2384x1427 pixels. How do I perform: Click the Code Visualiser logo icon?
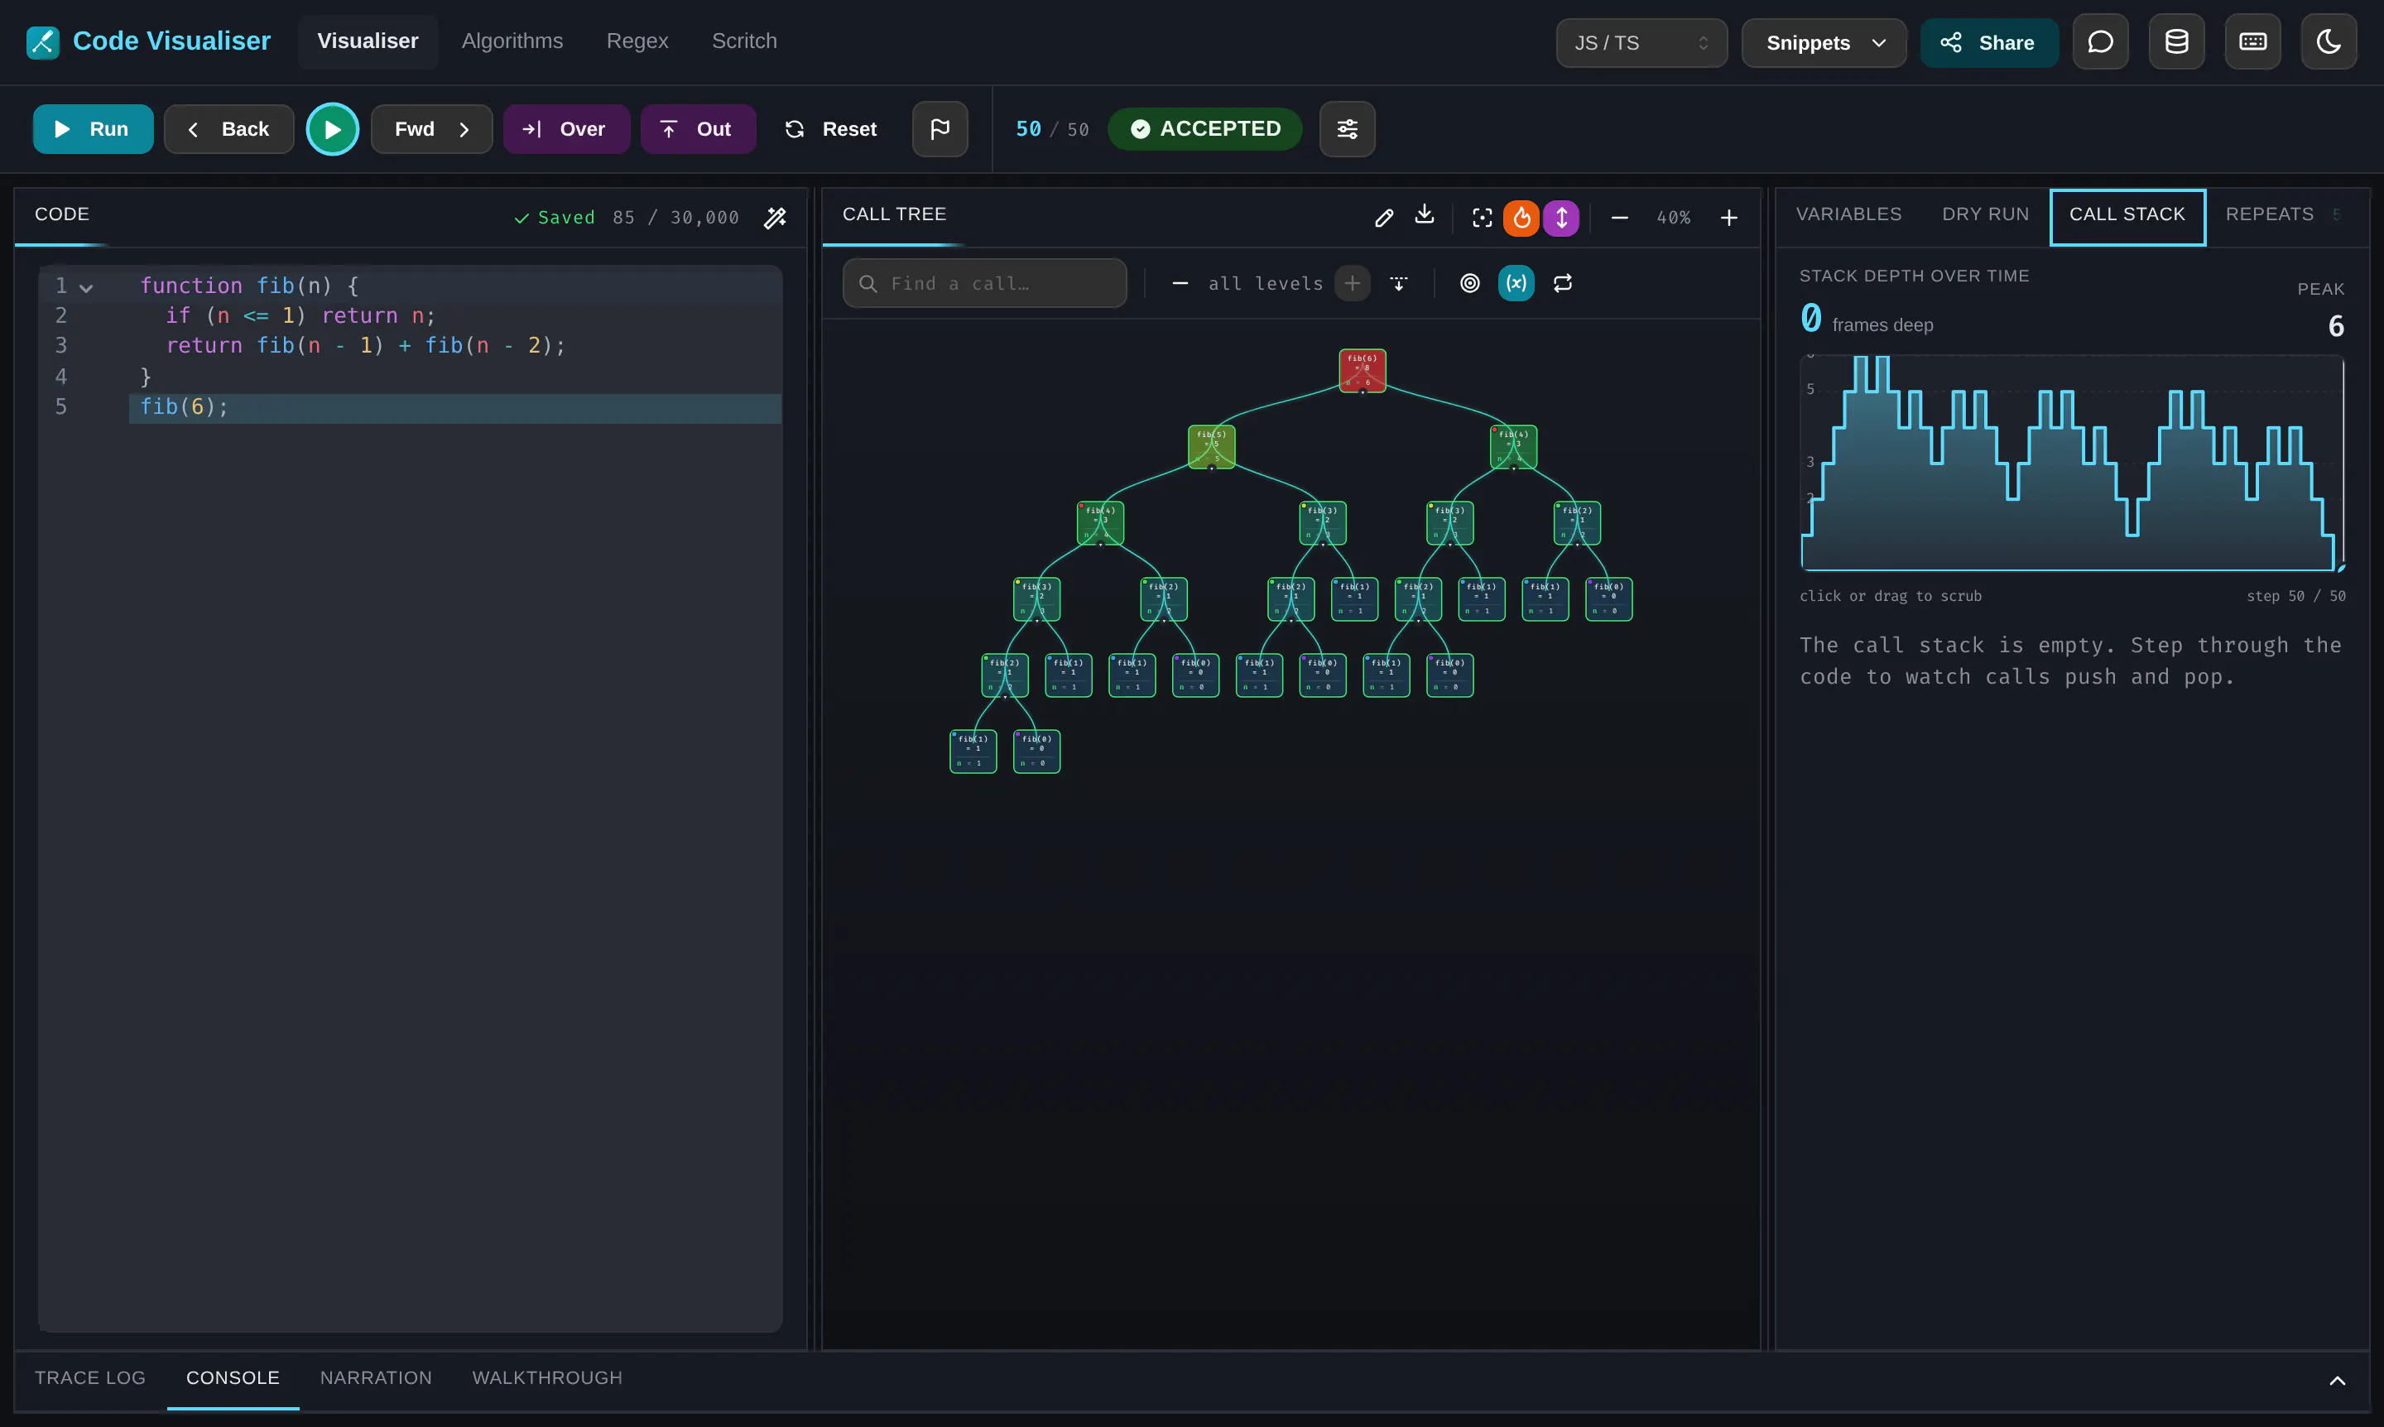click(42, 42)
